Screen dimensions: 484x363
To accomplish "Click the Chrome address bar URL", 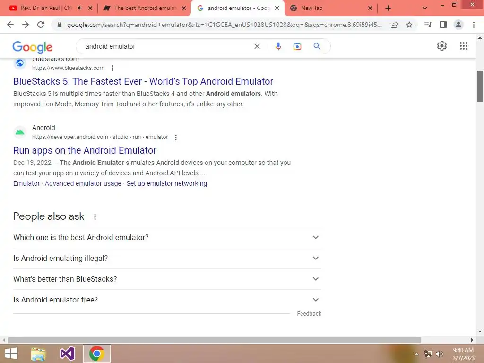I will [x=224, y=25].
